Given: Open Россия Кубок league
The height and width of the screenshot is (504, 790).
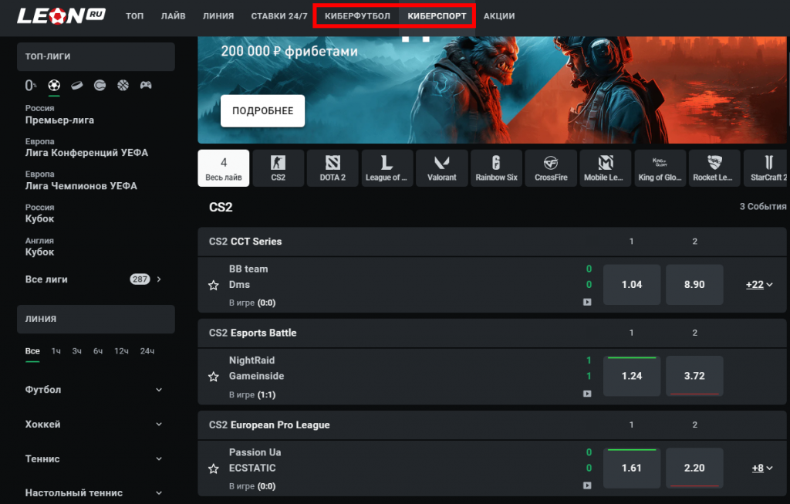Looking at the screenshot, I should pos(40,213).
